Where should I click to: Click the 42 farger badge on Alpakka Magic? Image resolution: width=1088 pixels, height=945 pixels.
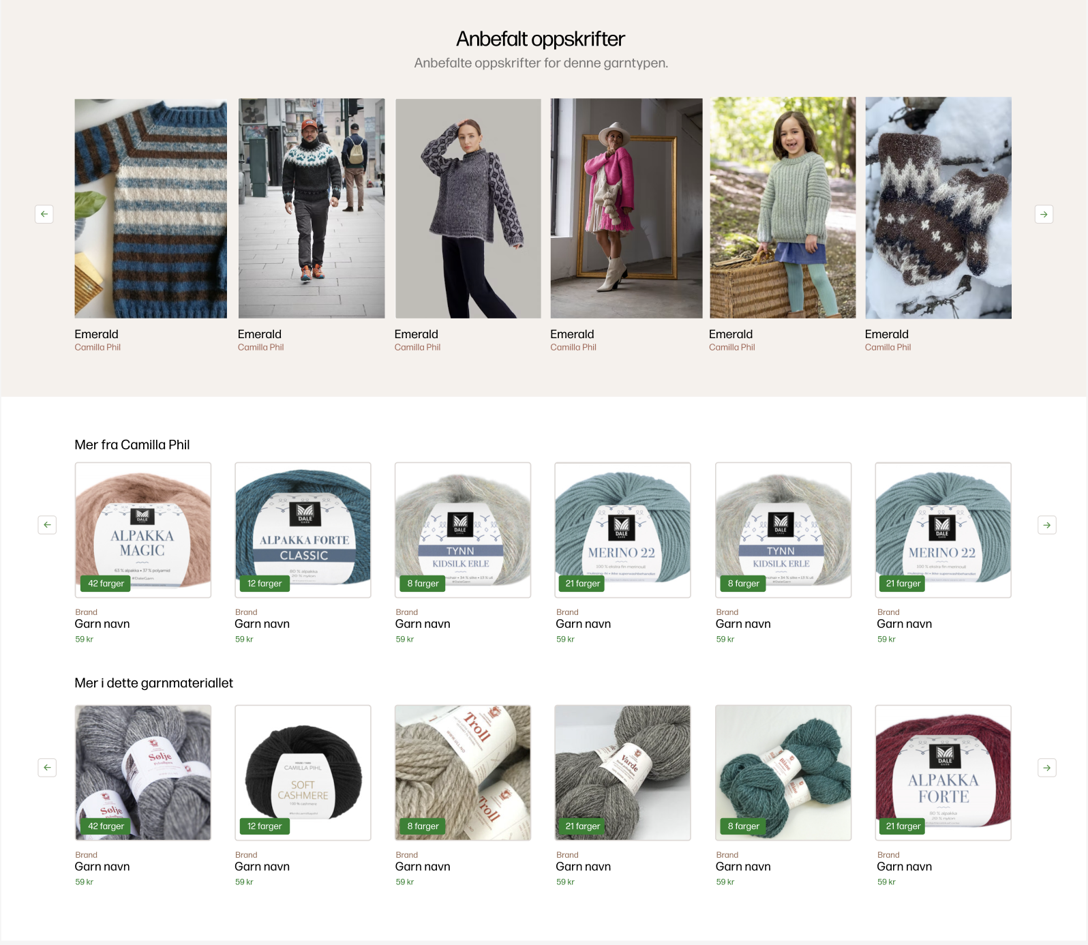(x=106, y=584)
